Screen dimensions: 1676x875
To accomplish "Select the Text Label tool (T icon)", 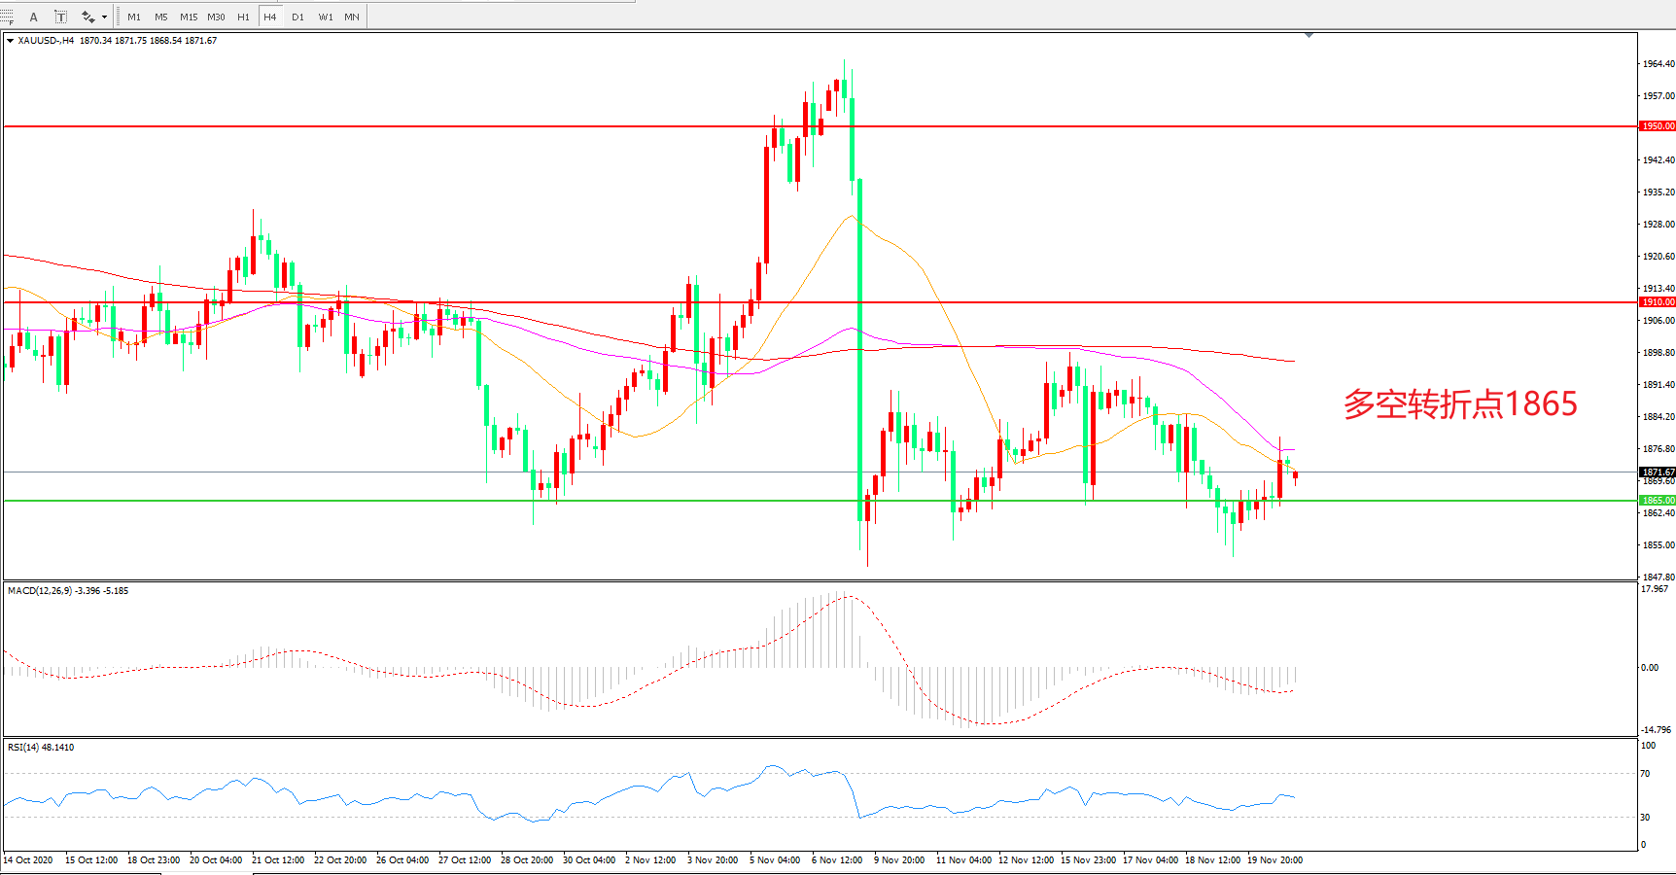I will [60, 17].
